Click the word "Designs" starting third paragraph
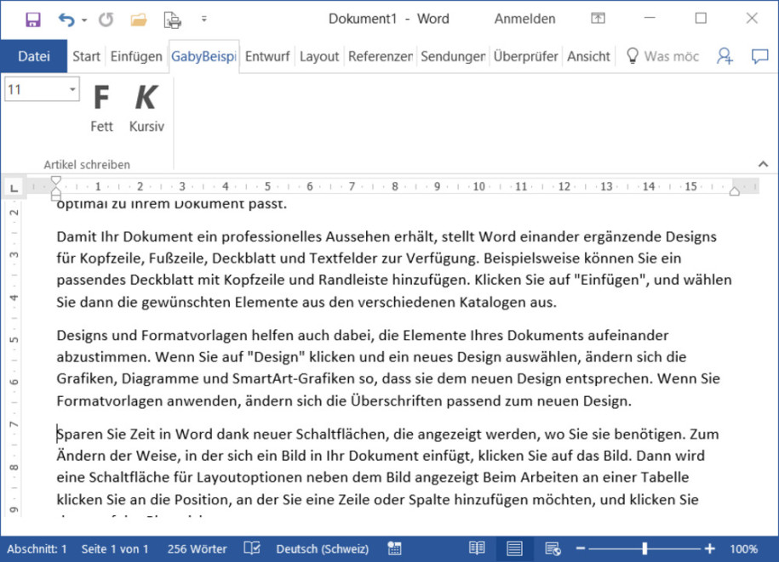This screenshot has height=562, width=779. coord(82,336)
